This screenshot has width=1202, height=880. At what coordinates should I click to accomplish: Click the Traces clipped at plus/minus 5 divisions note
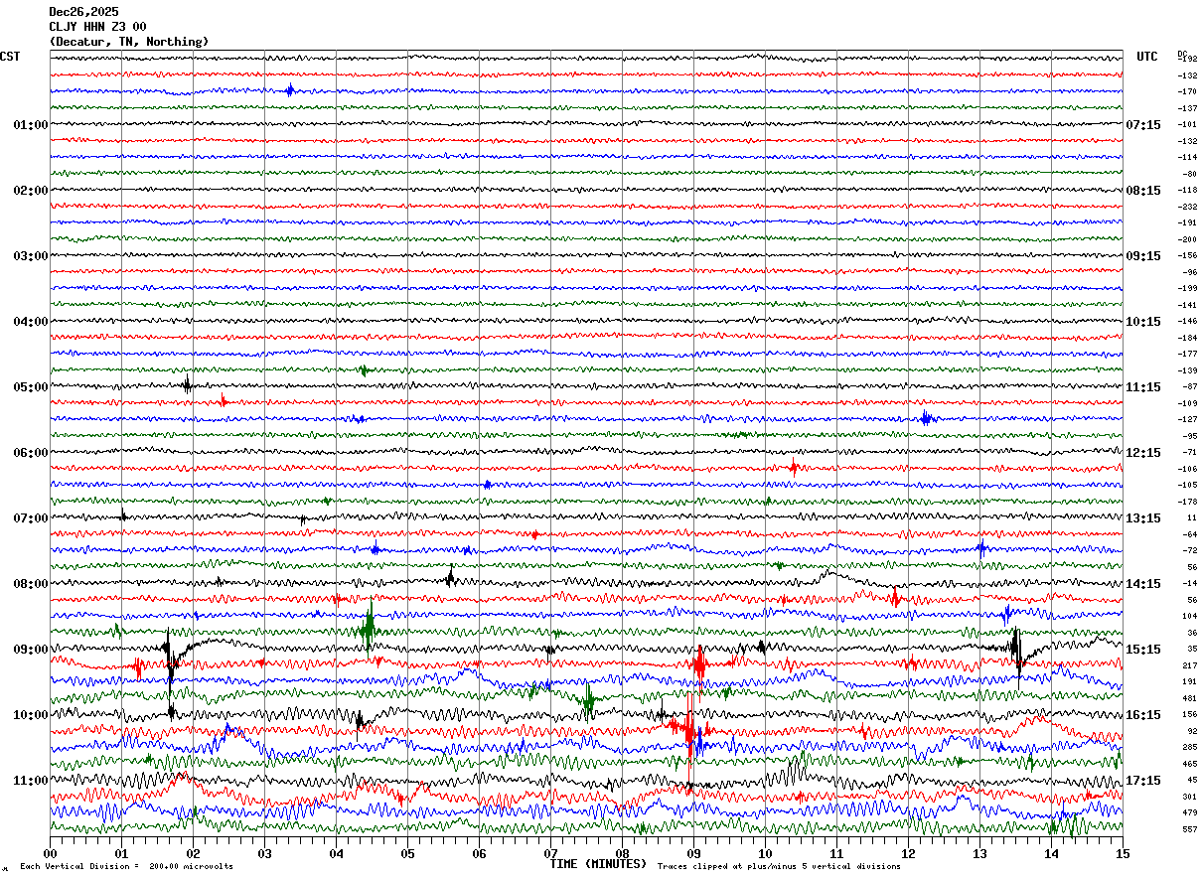779,867
